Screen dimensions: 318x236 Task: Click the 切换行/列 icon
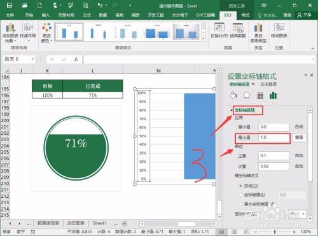pos(219,31)
